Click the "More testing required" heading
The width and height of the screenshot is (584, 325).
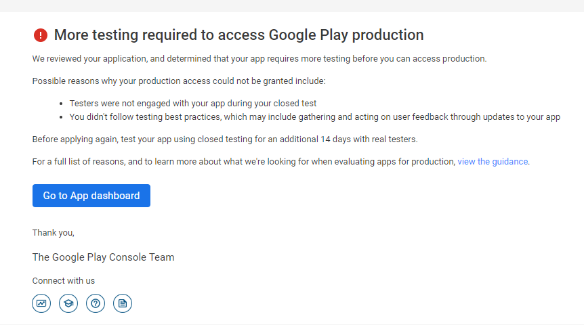pos(238,35)
